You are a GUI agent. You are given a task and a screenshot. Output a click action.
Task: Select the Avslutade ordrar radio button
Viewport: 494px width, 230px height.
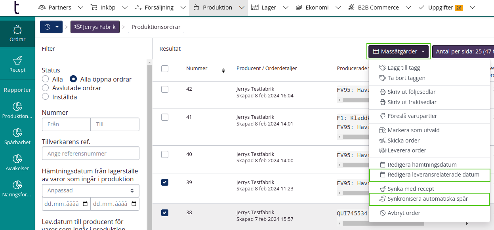pyautogui.click(x=46, y=88)
